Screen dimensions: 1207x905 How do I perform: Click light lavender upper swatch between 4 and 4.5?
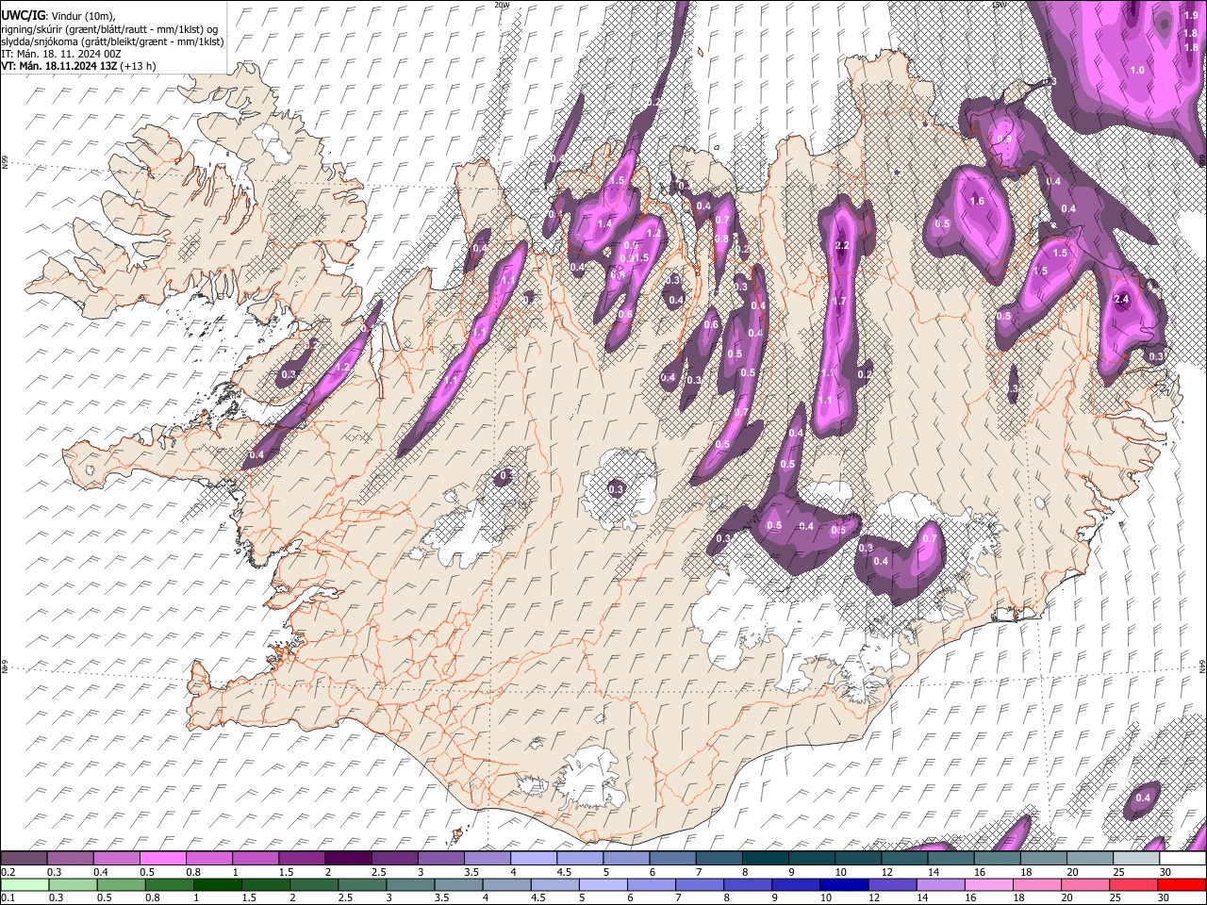tap(532, 858)
